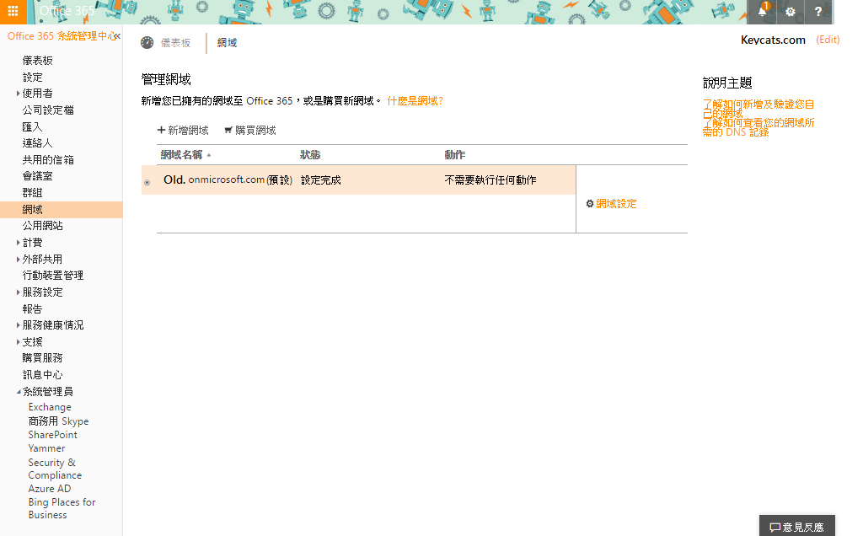
Task: Expand the 使用者 navigation group
Action: 19,94
